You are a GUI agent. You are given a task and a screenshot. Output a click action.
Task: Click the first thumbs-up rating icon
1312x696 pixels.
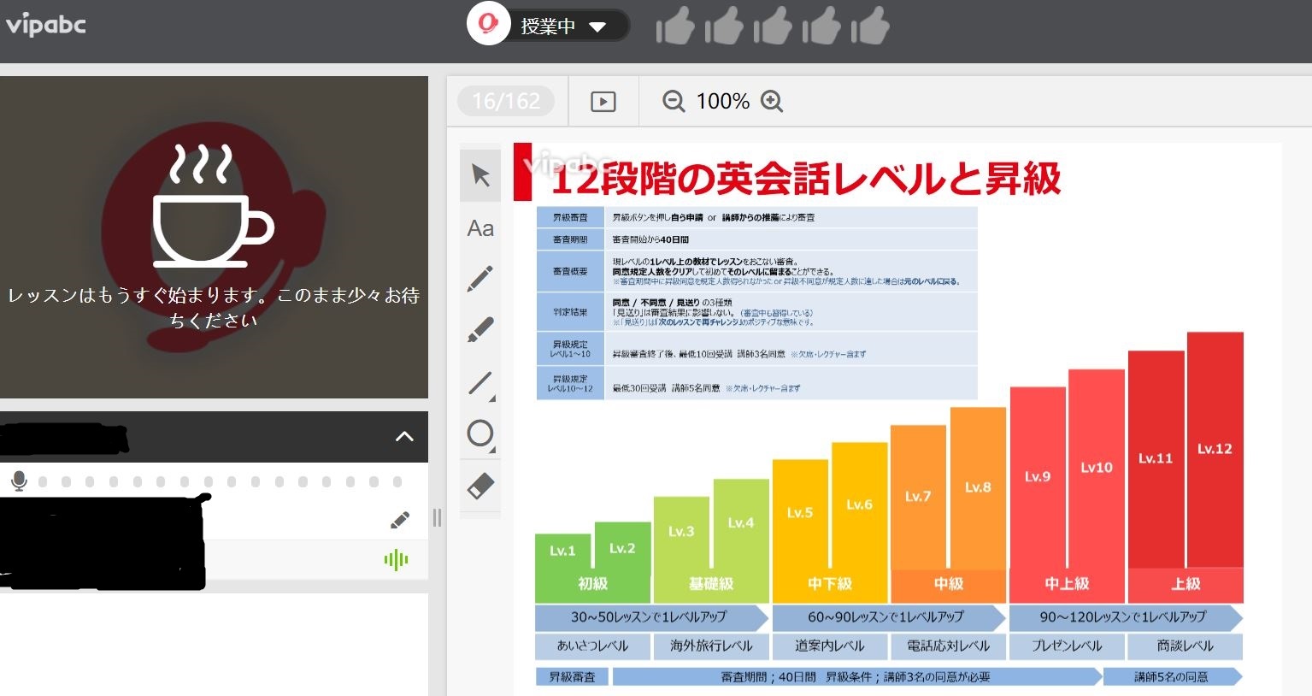click(x=674, y=27)
